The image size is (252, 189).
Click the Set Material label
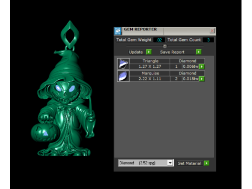pos(190,163)
